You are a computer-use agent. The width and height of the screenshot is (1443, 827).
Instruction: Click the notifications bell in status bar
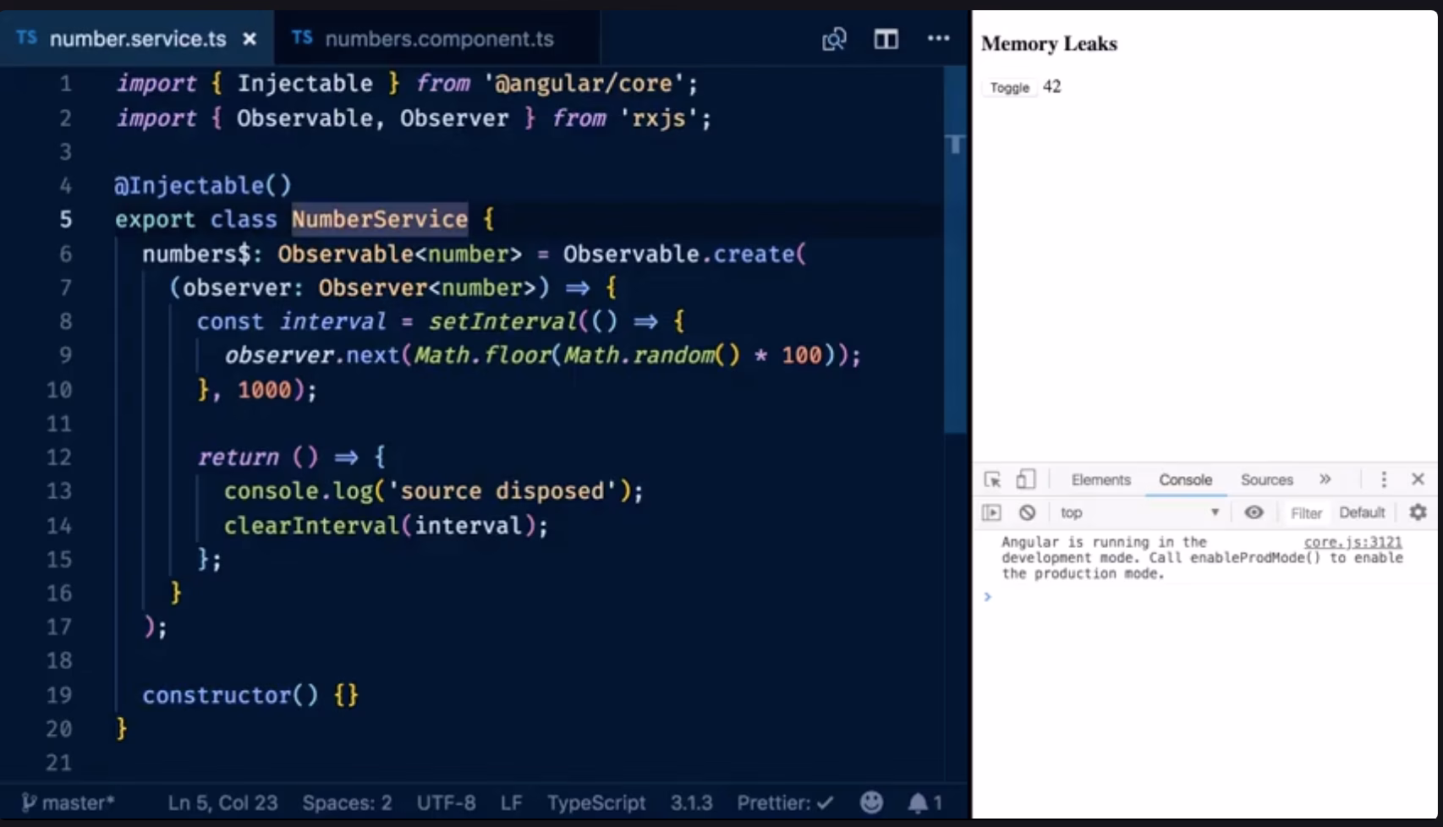(918, 802)
